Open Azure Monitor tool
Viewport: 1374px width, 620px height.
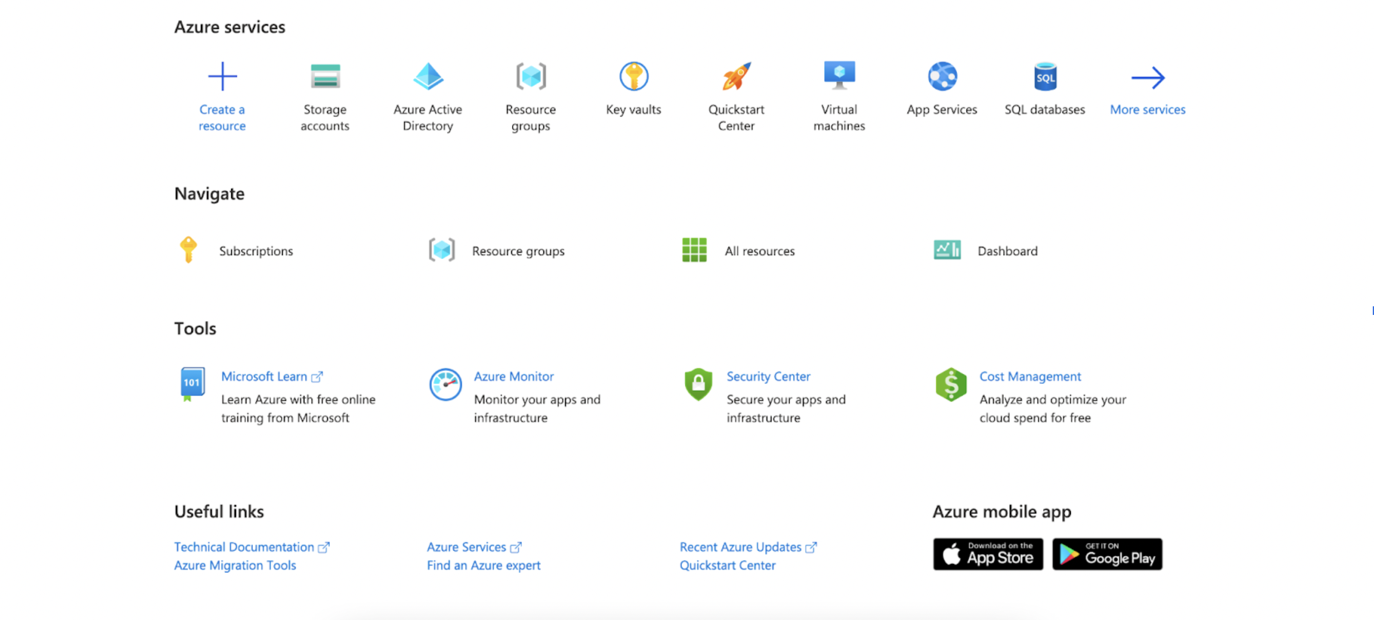click(x=514, y=376)
